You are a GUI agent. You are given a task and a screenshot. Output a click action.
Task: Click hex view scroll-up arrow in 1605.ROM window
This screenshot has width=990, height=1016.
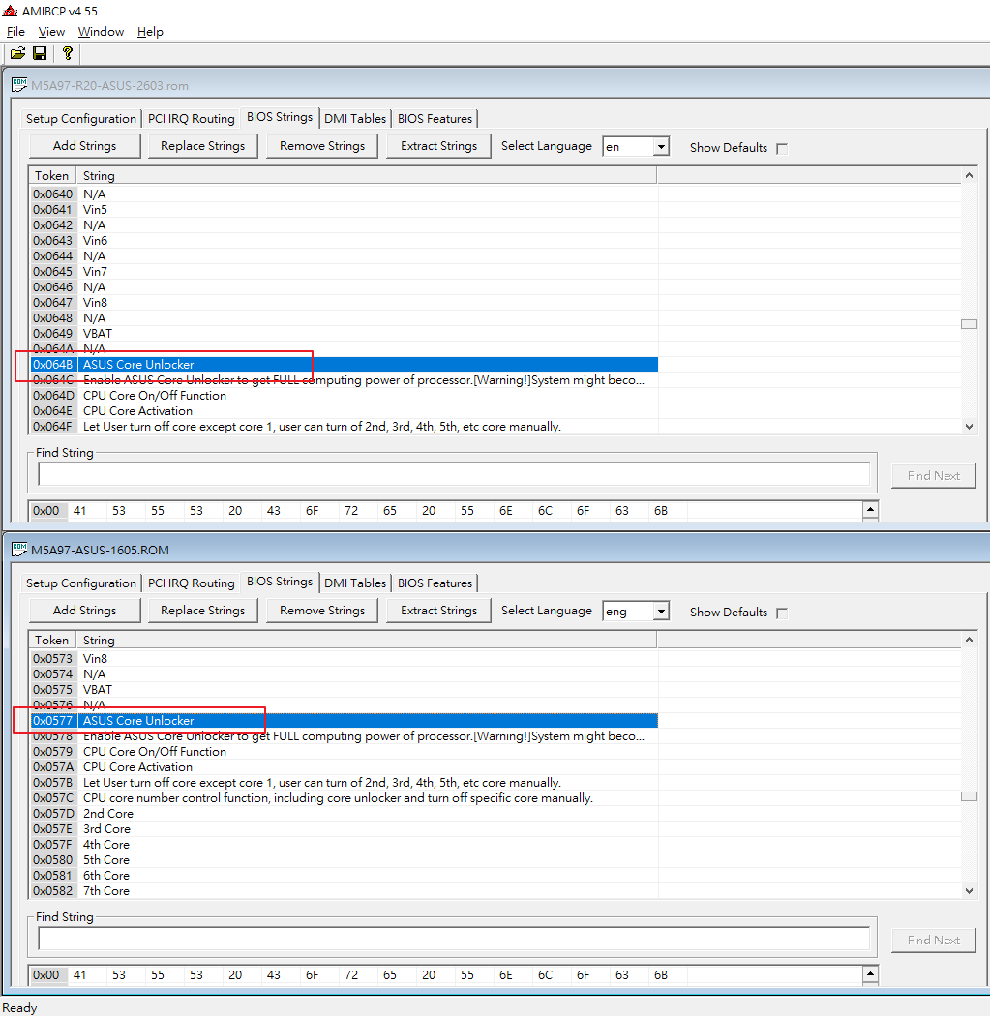pos(871,973)
